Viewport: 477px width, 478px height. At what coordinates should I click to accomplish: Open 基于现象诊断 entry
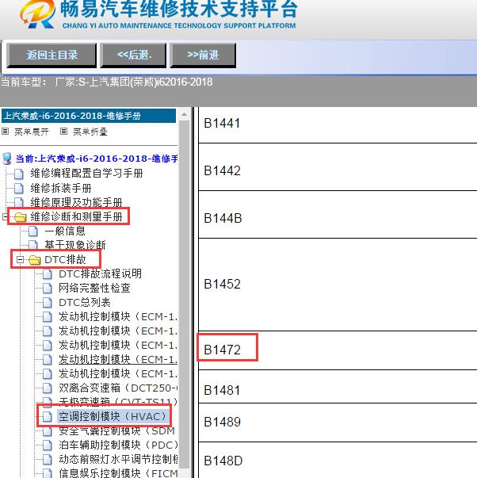75,245
